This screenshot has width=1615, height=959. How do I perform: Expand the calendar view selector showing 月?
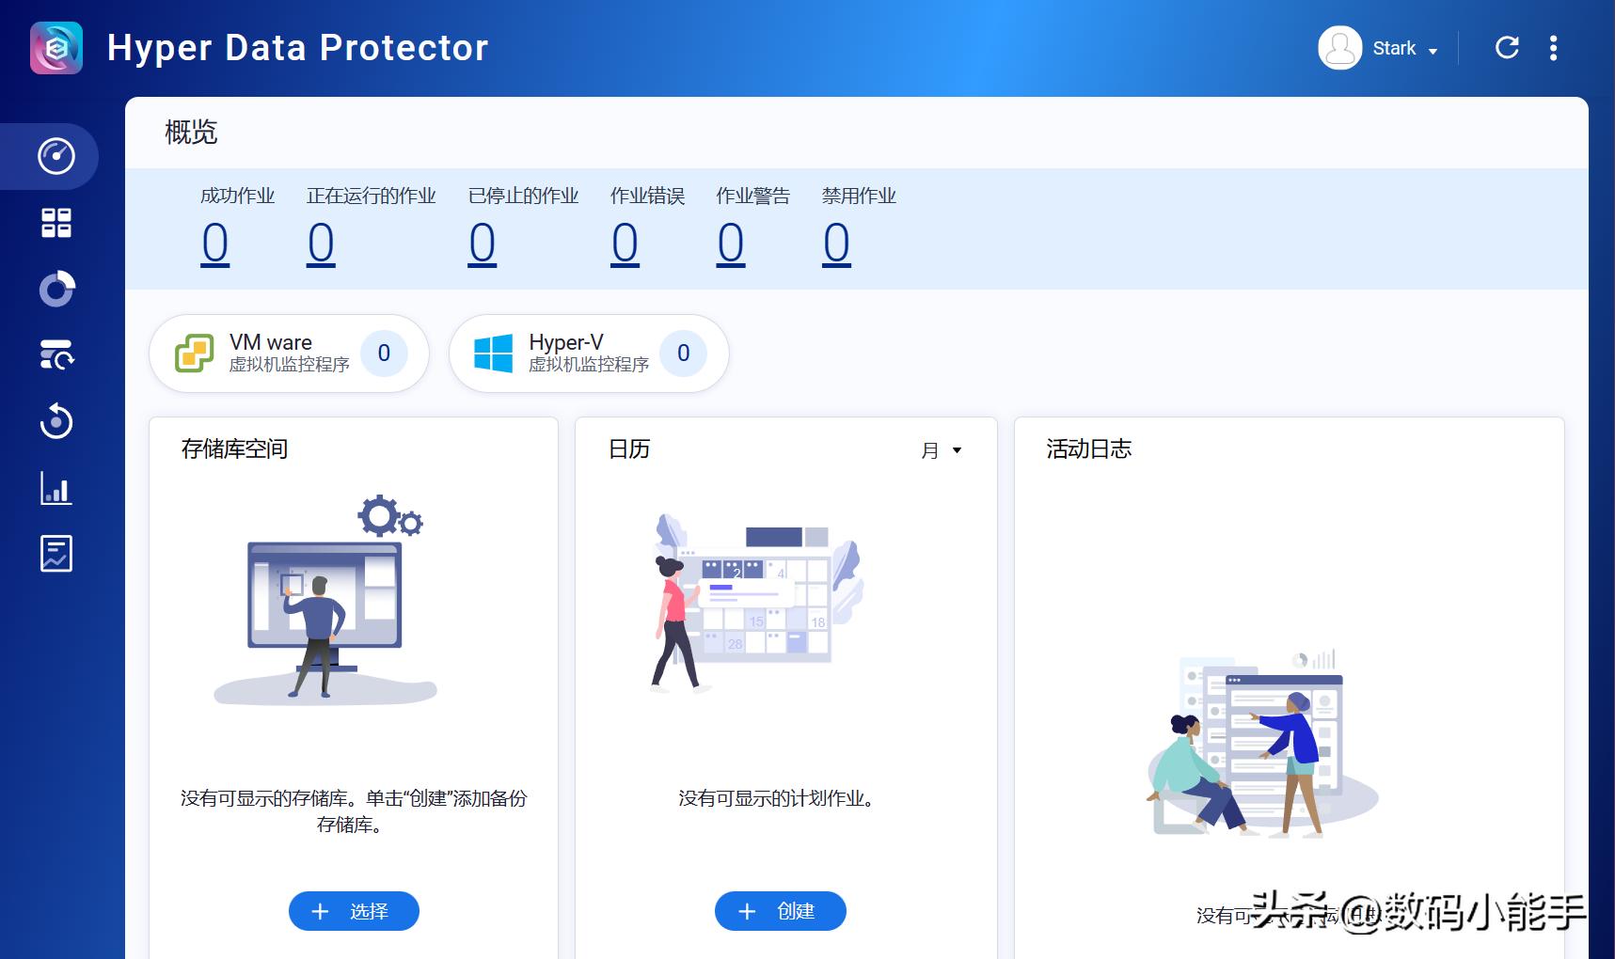tap(942, 451)
